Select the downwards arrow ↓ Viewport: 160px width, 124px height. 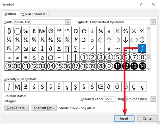[x=126, y=40]
